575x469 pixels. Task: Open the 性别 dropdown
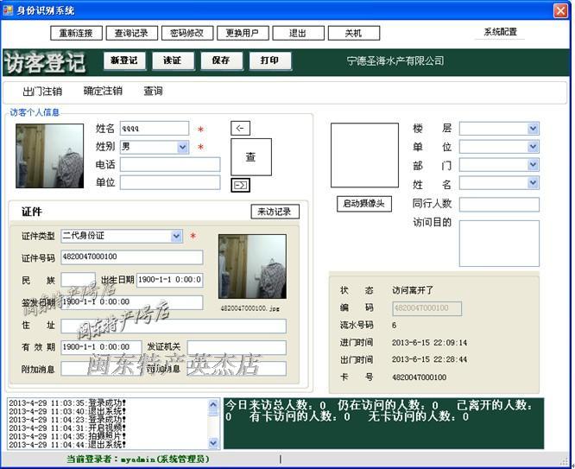point(183,147)
